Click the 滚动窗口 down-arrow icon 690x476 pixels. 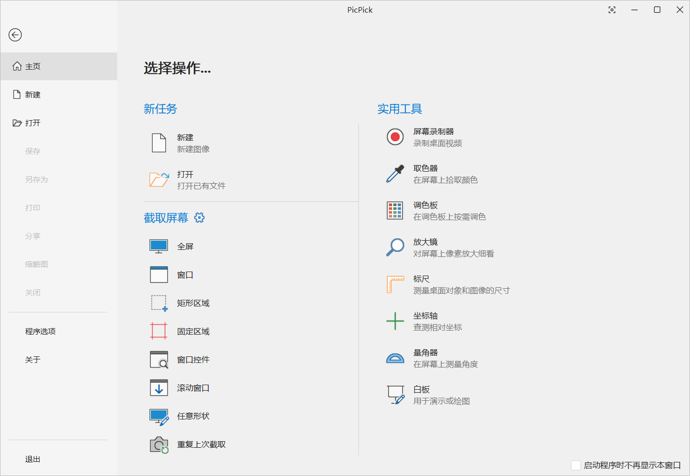[x=159, y=388]
